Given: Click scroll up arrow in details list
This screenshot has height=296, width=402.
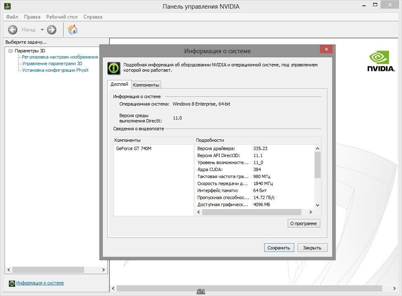Looking at the screenshot, I should 317,148.
